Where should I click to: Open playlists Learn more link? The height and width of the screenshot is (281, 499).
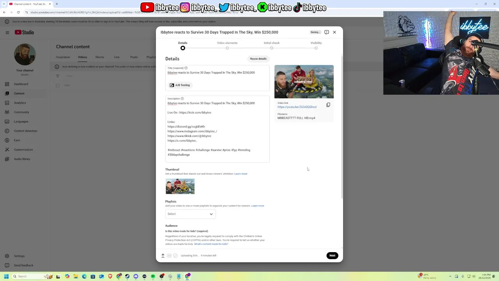coord(258,206)
